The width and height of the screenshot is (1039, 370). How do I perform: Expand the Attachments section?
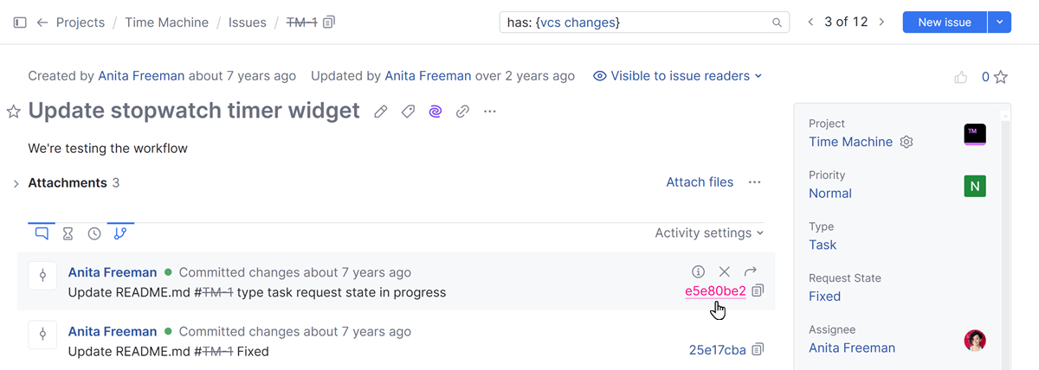click(16, 183)
